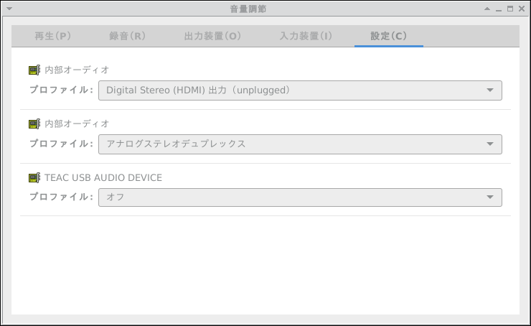531x326 pixels.
Task: Click the 音量調節 window title
Action: coord(248,9)
